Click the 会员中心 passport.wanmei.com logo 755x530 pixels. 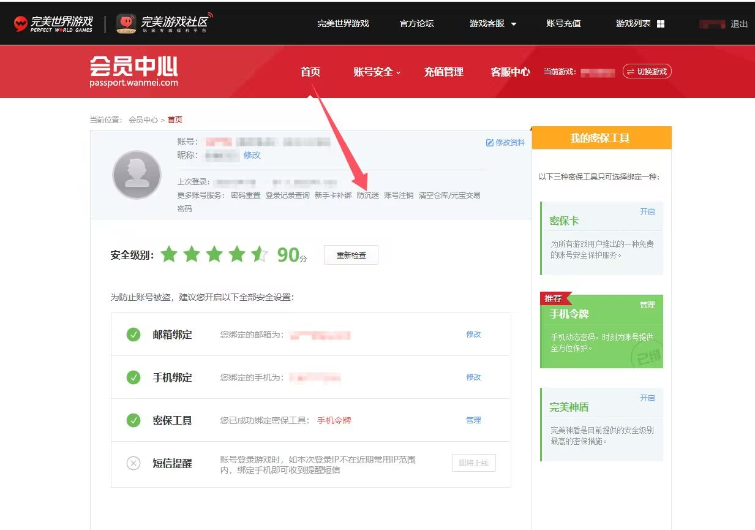(133, 72)
